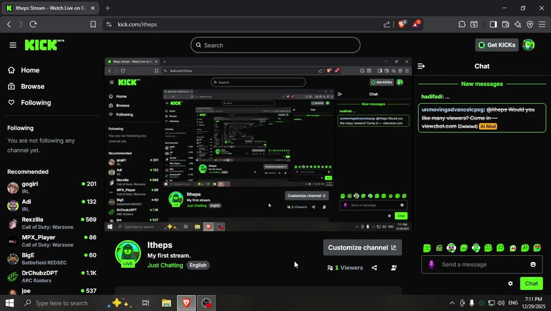Open the Just Chatting category link
This screenshot has height=311, width=551.
[165, 265]
